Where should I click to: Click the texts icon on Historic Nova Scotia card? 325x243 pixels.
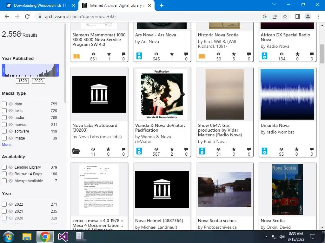tap(202, 56)
